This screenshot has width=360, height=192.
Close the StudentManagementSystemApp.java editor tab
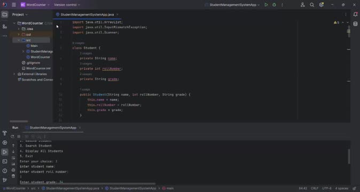pos(118,14)
